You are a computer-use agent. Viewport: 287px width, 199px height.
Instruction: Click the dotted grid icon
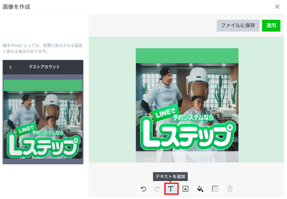(215, 189)
